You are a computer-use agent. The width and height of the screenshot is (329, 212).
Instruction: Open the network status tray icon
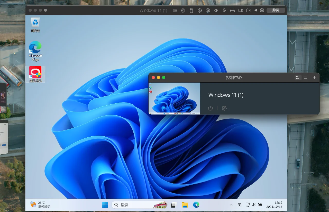(x=248, y=205)
